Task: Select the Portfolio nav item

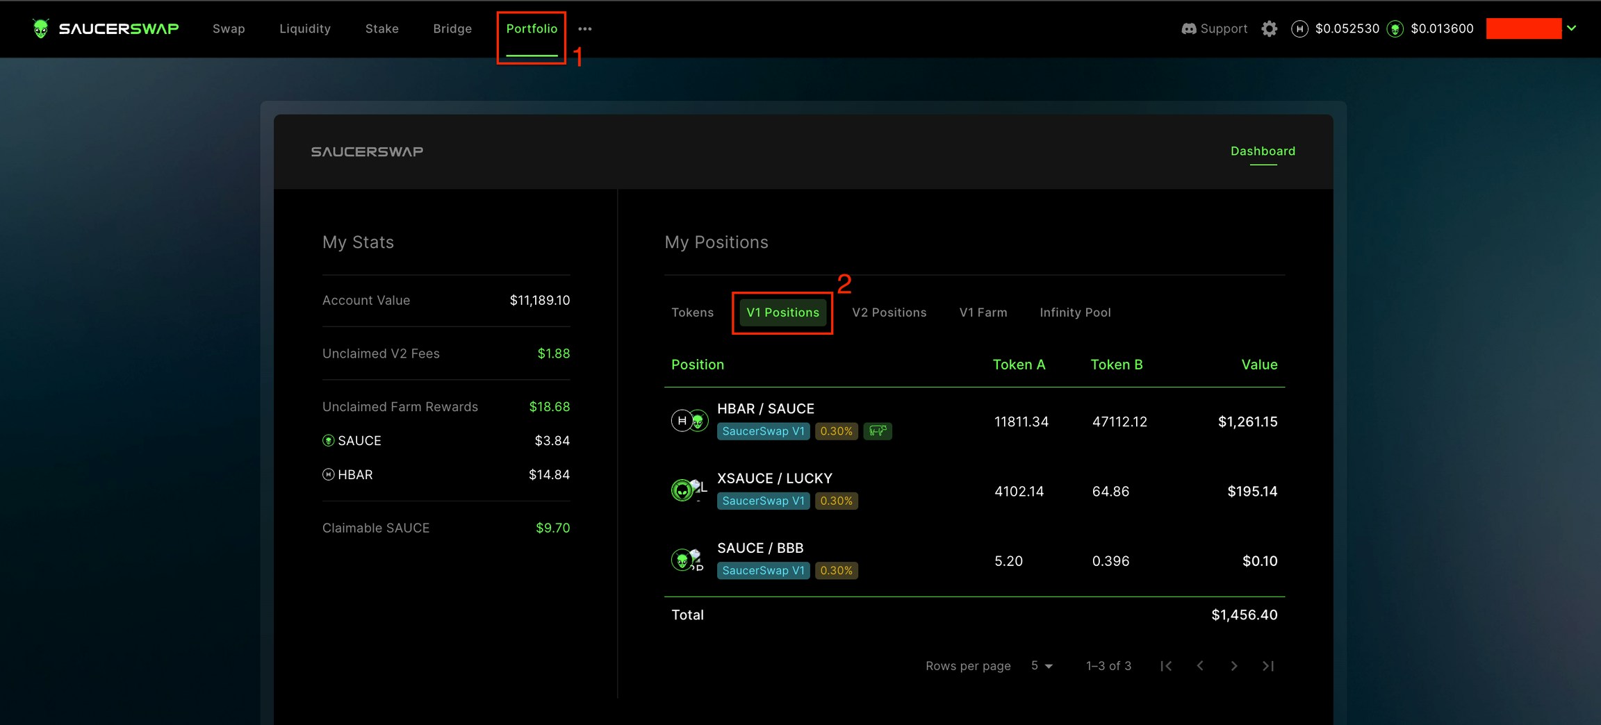Action: [532, 28]
